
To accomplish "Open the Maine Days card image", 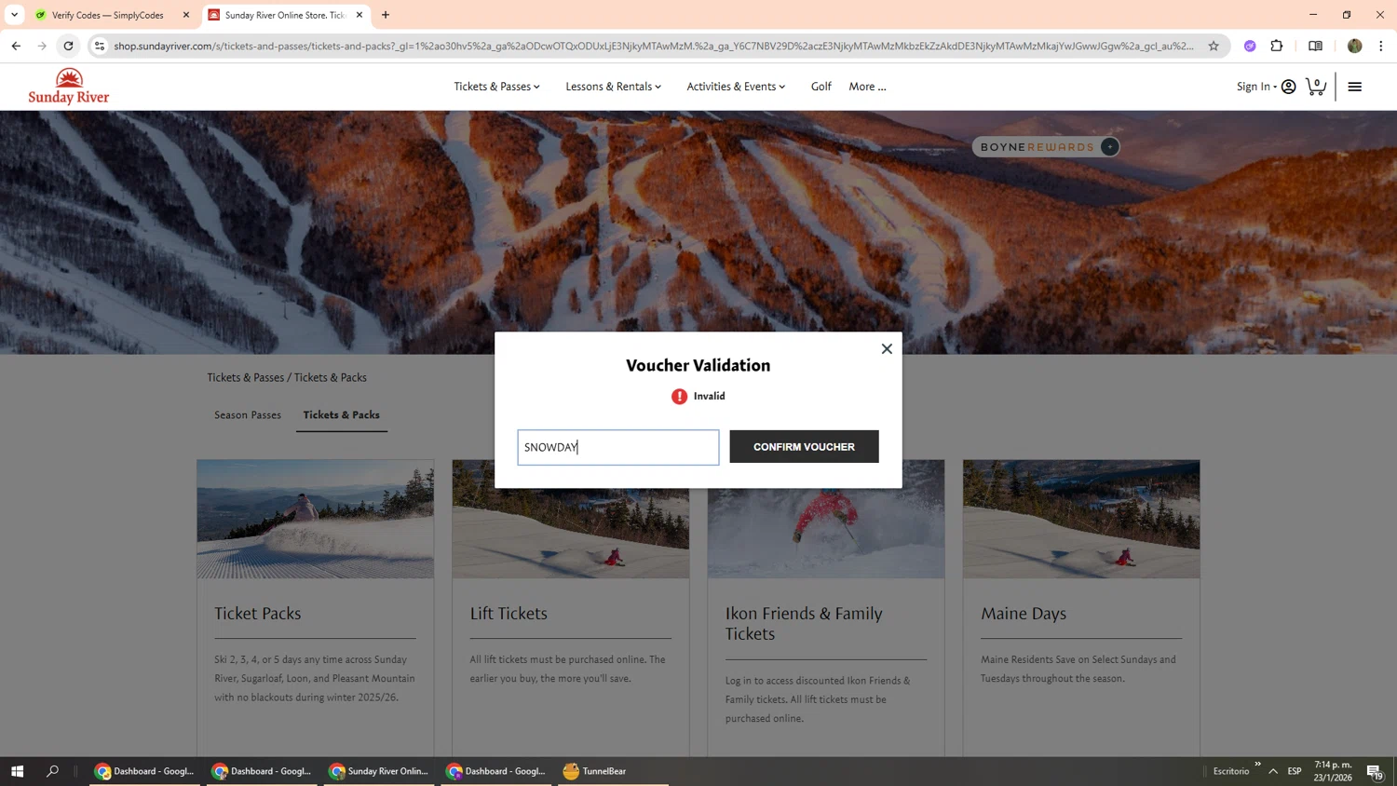I will pos(1081,519).
